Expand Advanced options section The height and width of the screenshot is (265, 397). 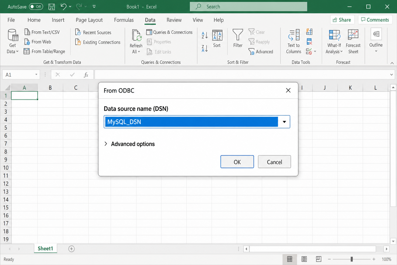129,144
